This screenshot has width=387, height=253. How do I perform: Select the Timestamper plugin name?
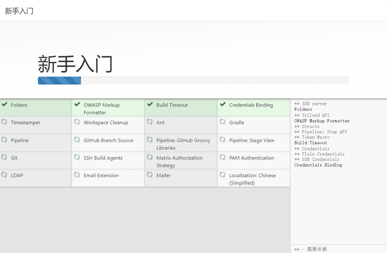coord(25,122)
